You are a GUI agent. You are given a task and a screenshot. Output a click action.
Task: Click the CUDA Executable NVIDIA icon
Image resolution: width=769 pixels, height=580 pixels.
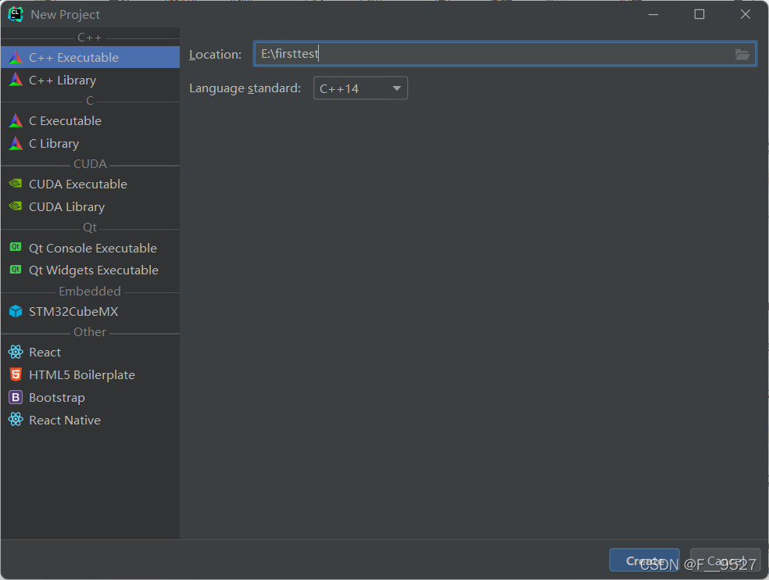(x=16, y=184)
